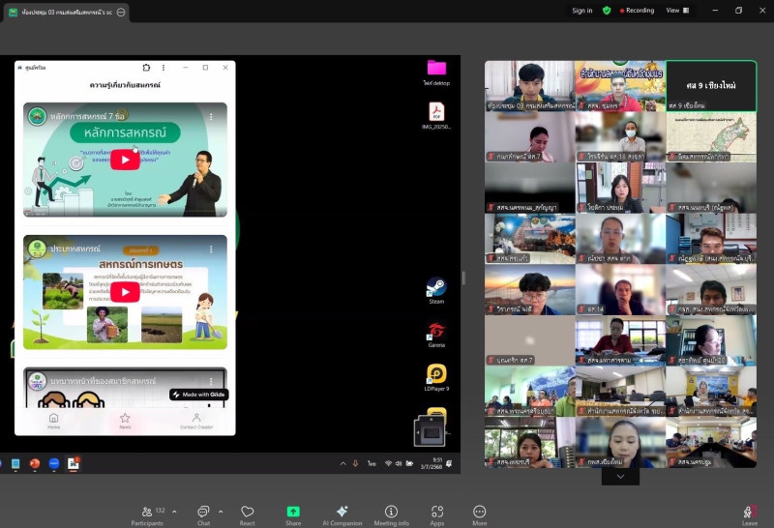Click the Made with Glide badge

[199, 395]
